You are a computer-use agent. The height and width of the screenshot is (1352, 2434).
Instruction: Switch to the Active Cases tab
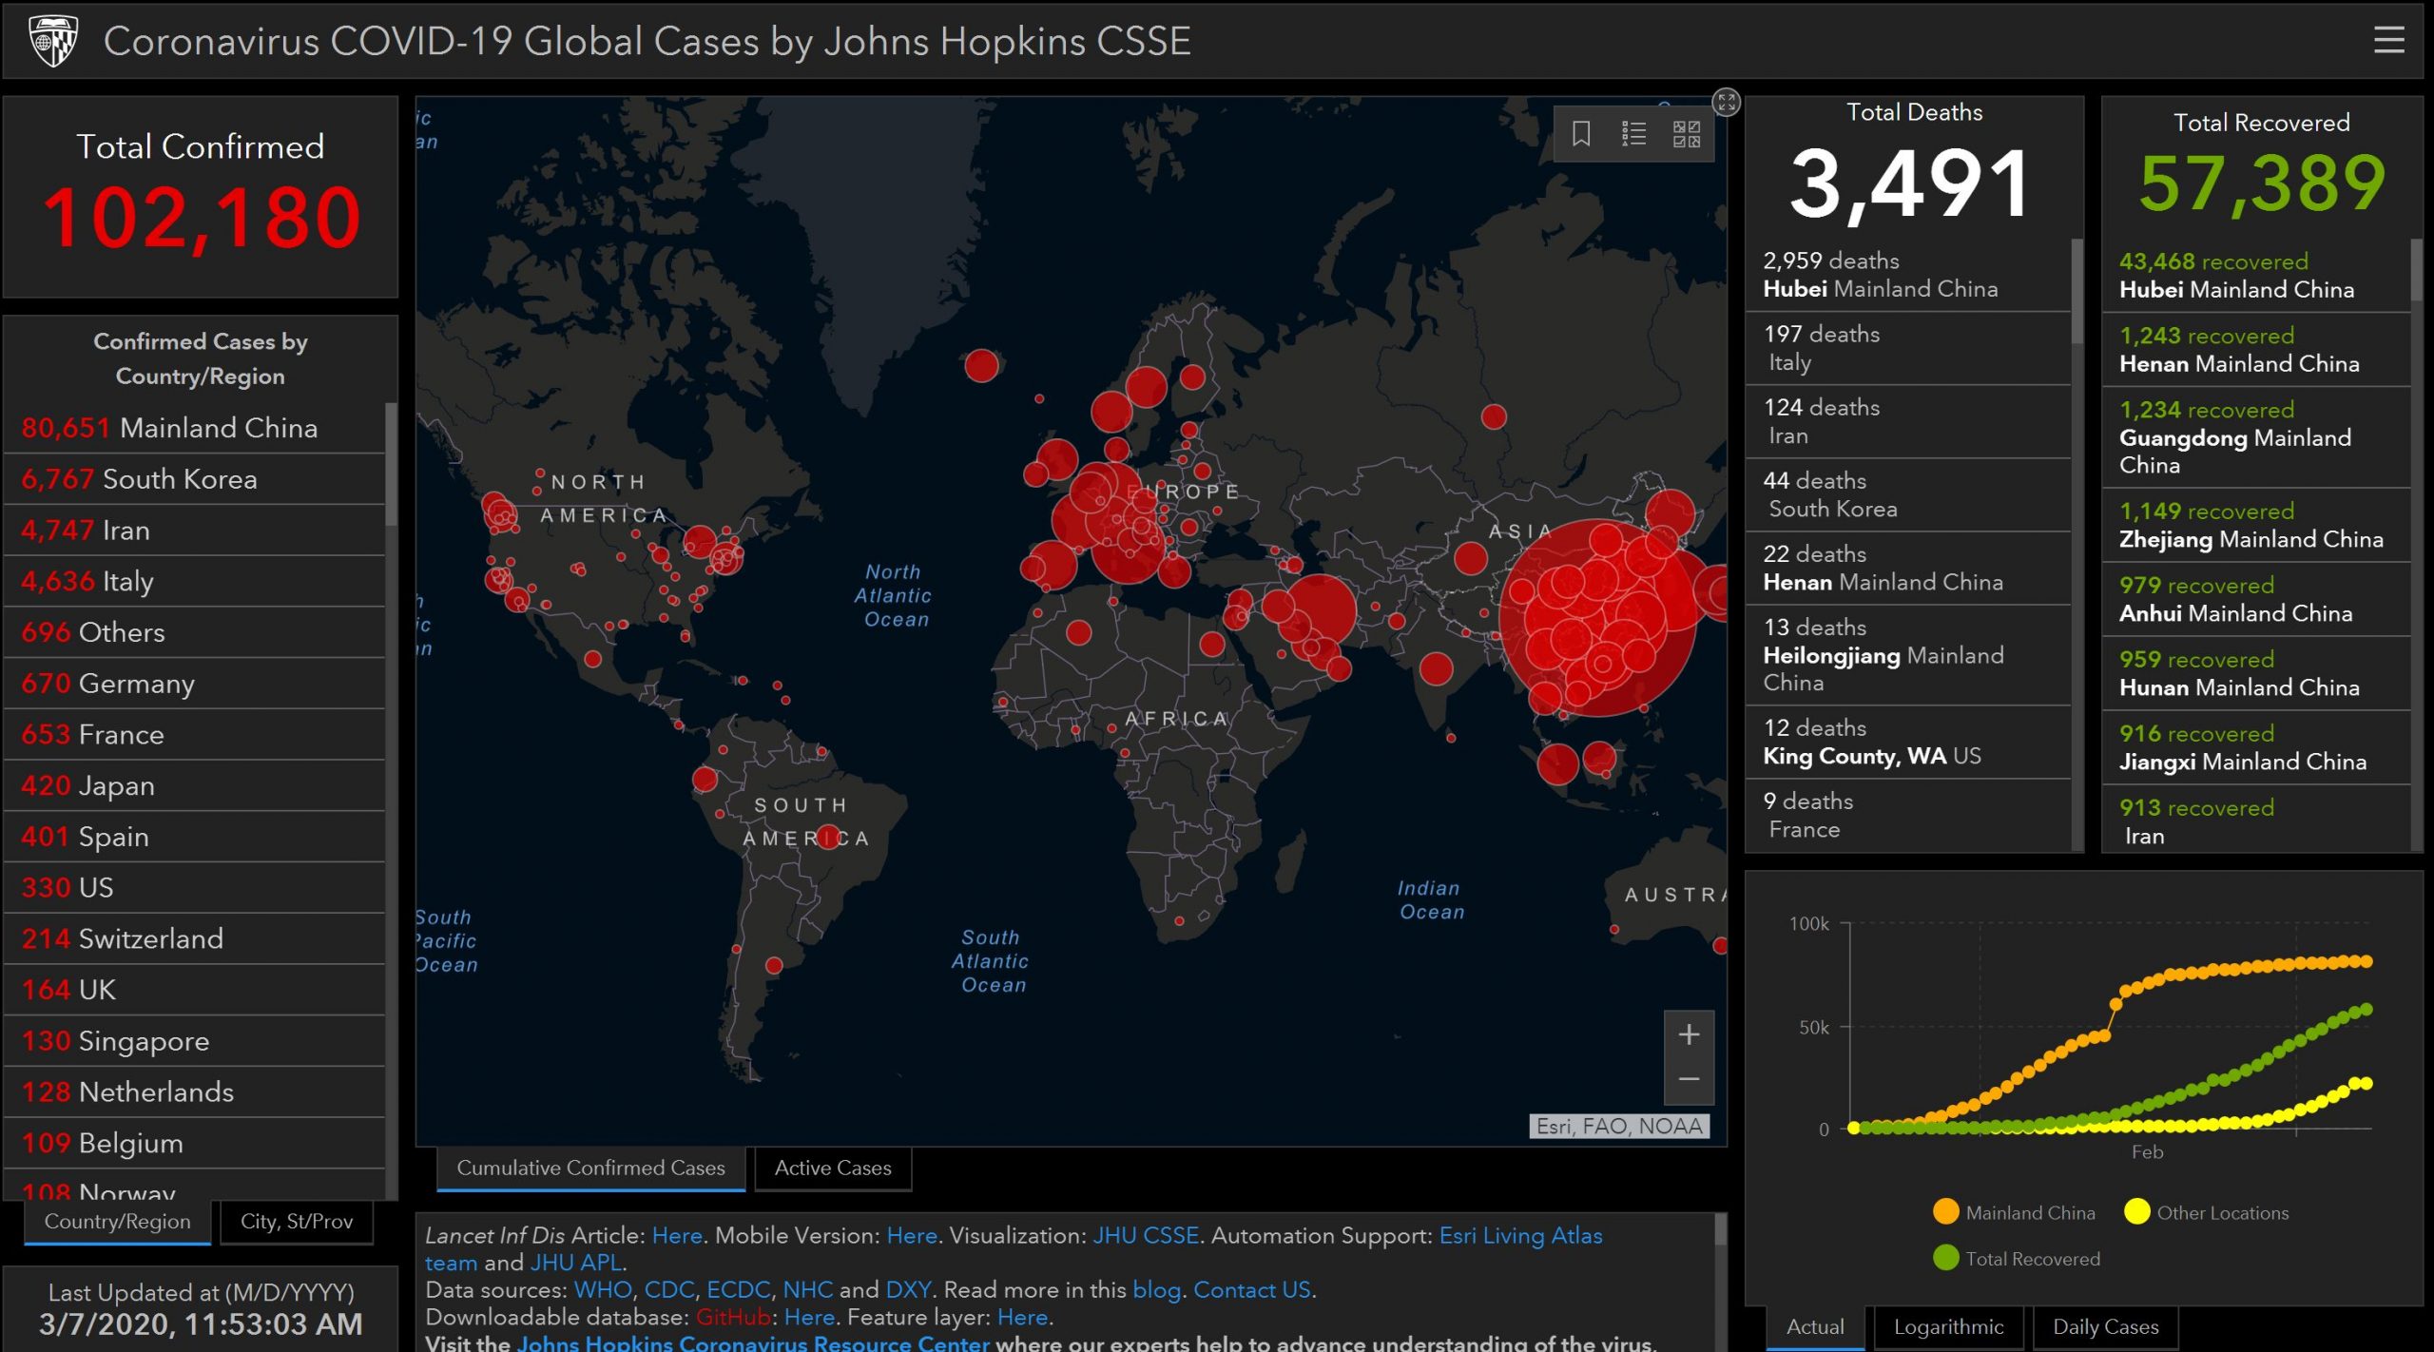coord(833,1168)
